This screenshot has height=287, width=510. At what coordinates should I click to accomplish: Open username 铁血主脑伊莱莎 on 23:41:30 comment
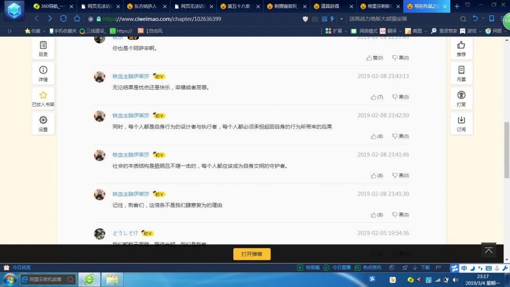131,194
